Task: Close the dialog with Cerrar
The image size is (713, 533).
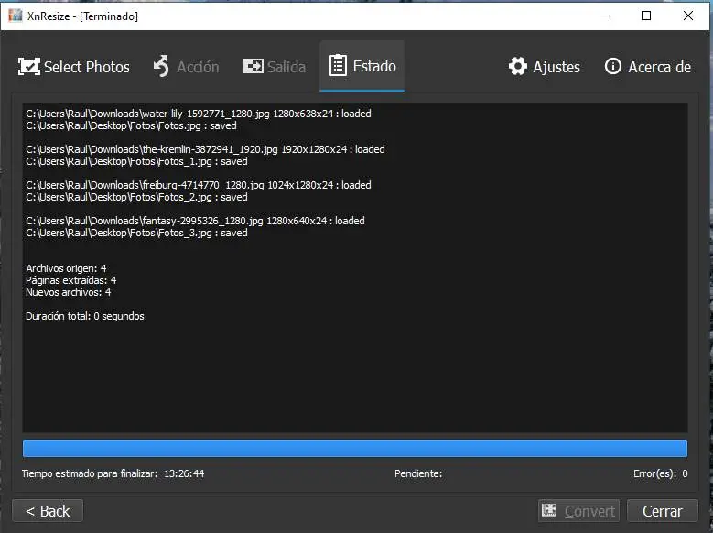Action: [662, 511]
